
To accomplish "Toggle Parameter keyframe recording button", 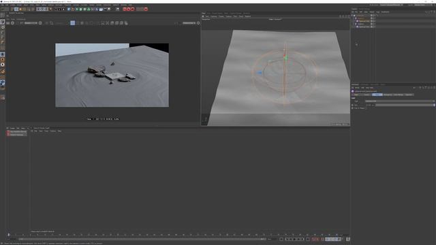I will (x=339, y=239).
